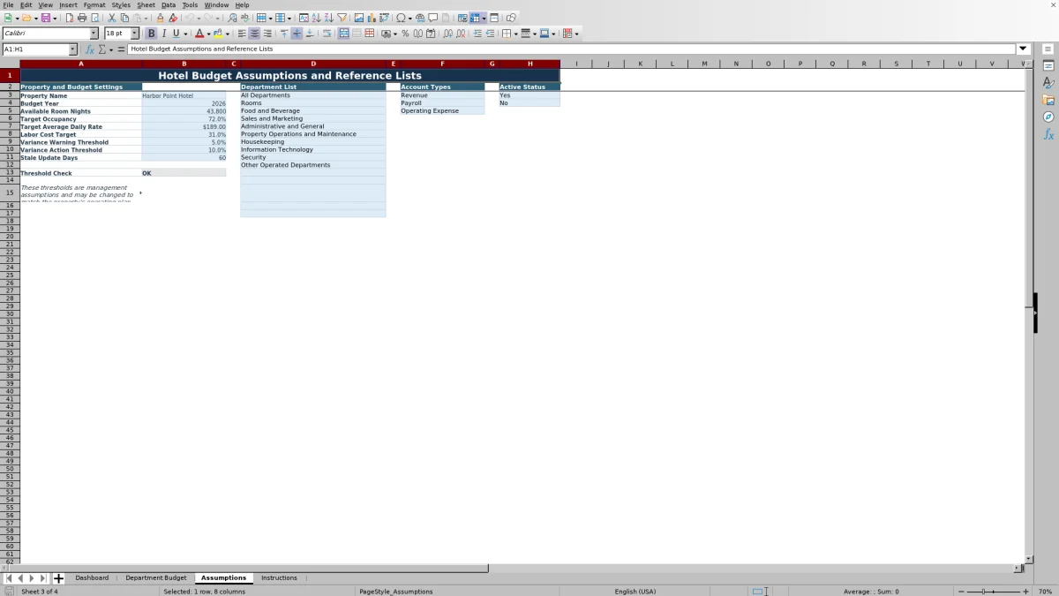Apply the red font color swatch
Viewport: 1059px width, 596px height.
pos(199,34)
